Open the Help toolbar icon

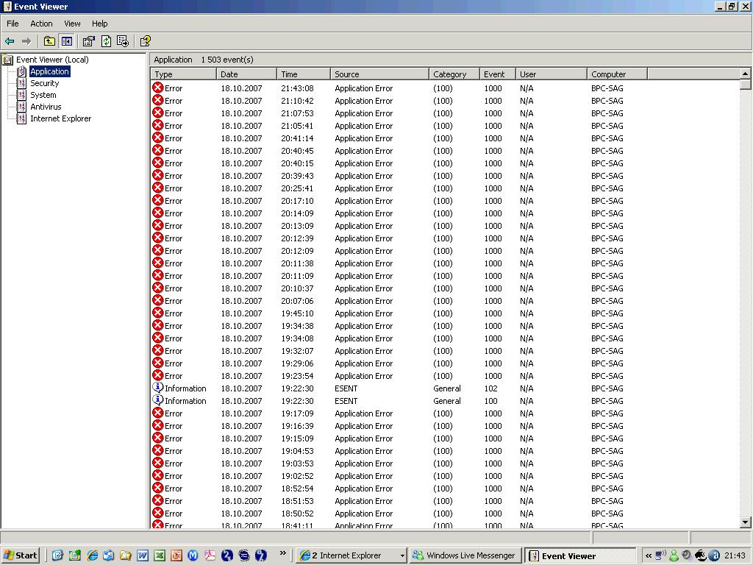tap(145, 41)
